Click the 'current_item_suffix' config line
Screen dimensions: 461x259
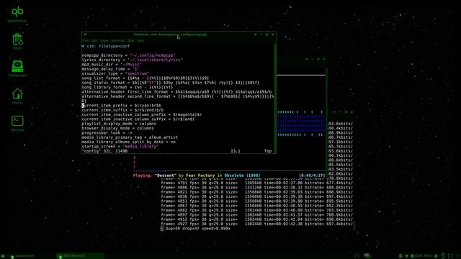(x=122, y=110)
